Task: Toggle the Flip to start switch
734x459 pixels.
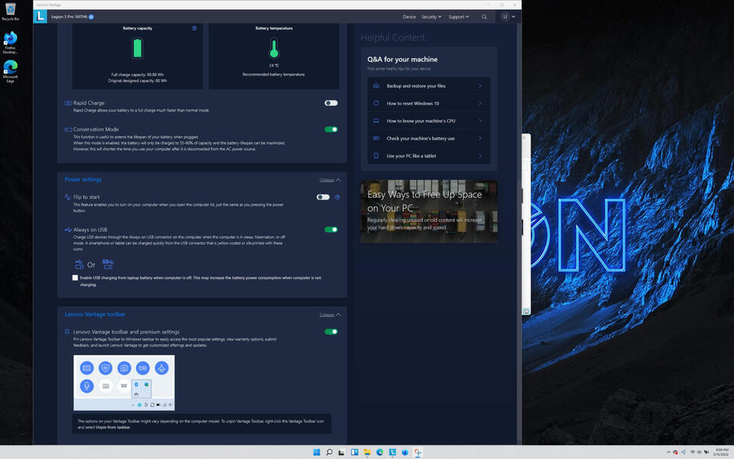Action: coord(323,197)
